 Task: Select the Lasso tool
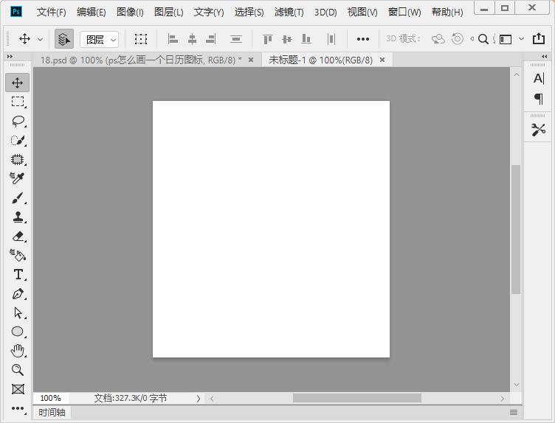pos(18,121)
